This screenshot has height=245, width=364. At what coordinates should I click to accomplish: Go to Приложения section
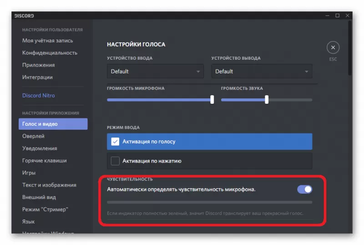[x=39, y=65]
